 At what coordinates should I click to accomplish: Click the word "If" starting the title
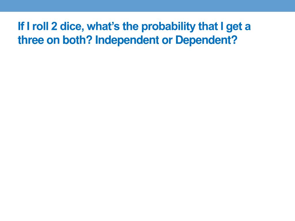(x=21, y=26)
